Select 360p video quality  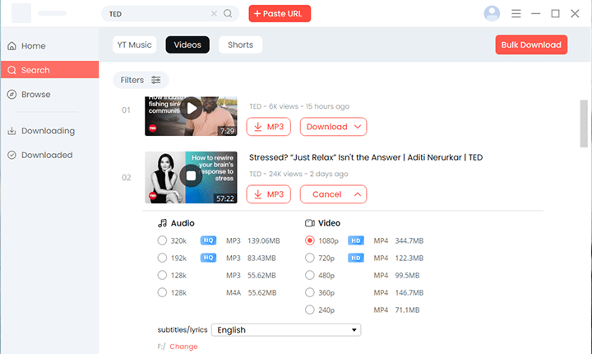point(310,292)
